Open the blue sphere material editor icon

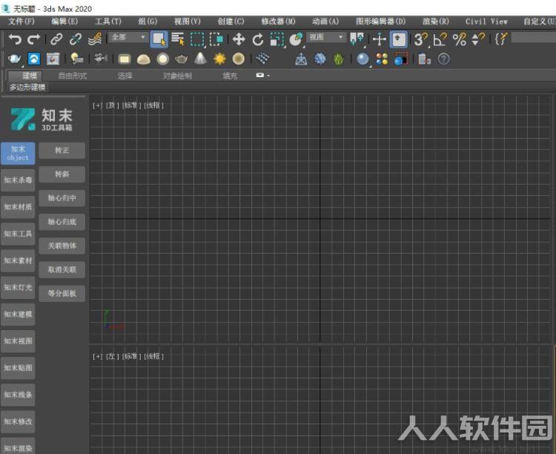363,59
